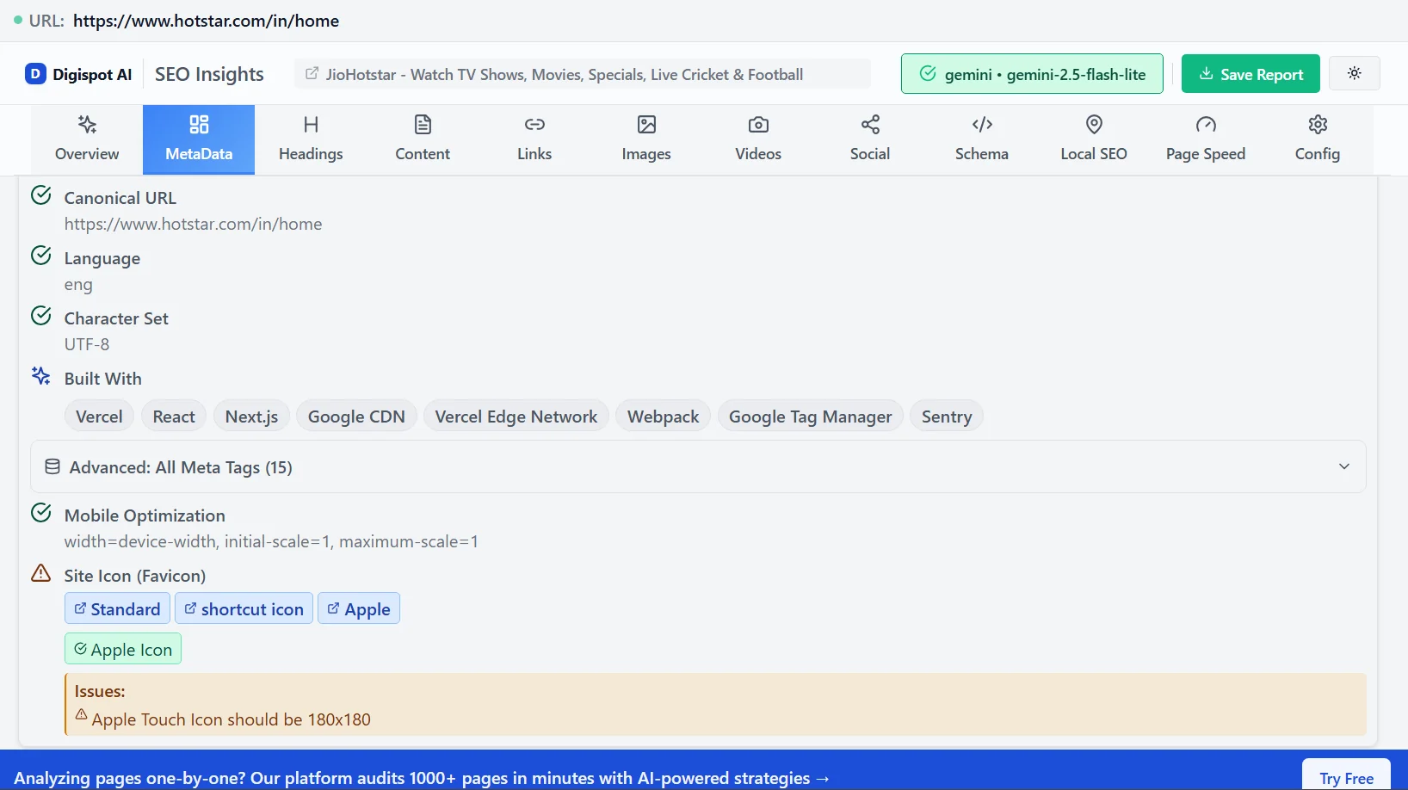1408x790 pixels.
Task: Click the Config gear icon
Action: coord(1318,125)
